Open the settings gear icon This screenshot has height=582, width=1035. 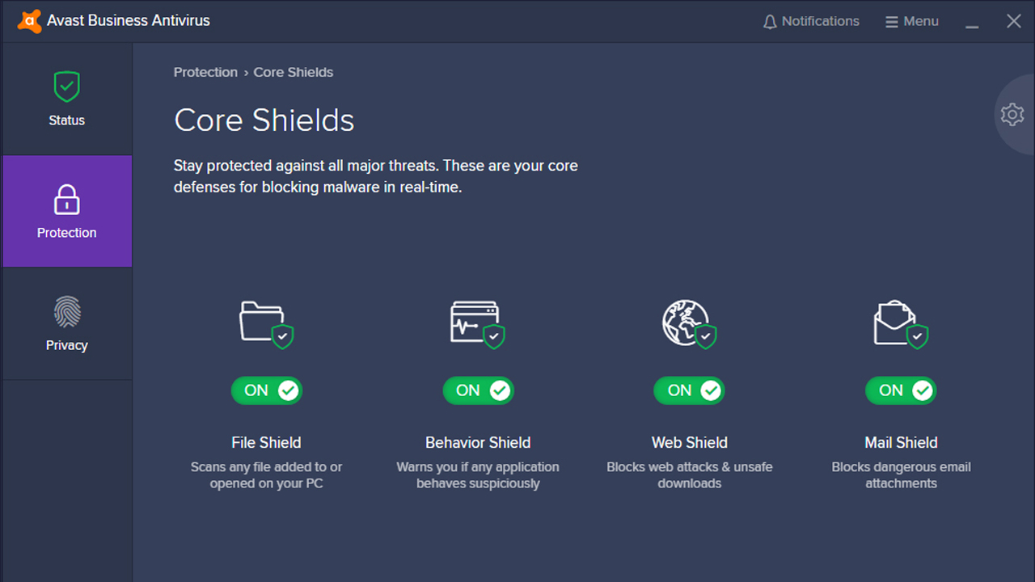coord(1012,115)
